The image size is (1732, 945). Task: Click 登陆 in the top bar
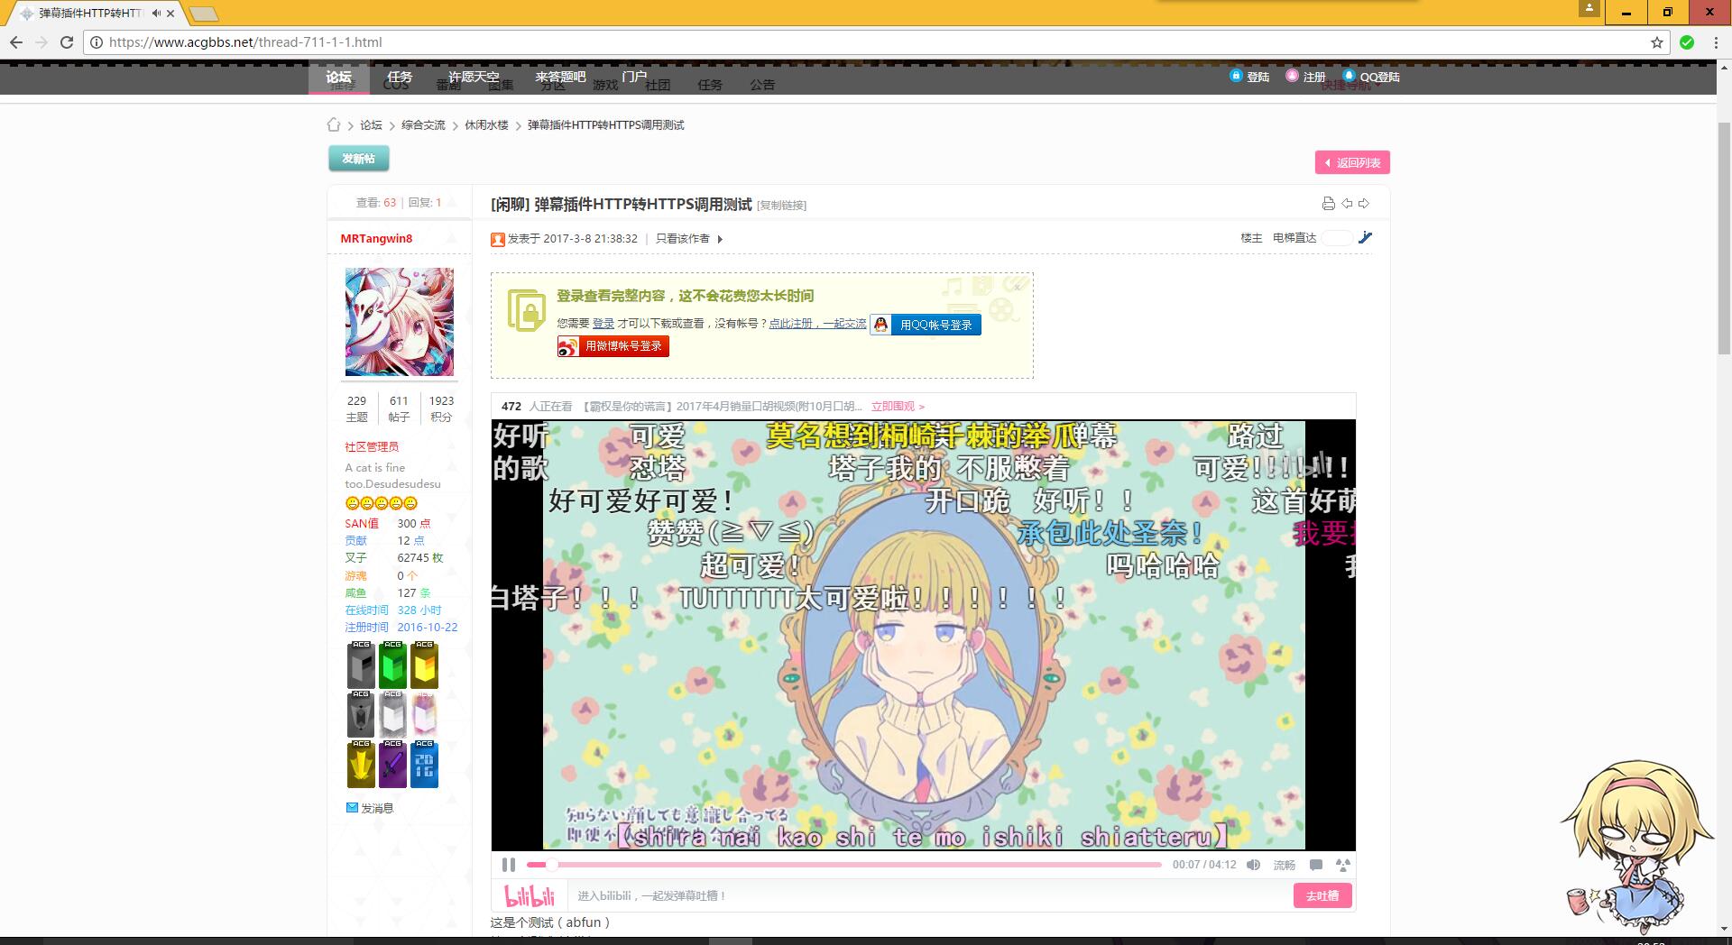tap(1249, 77)
